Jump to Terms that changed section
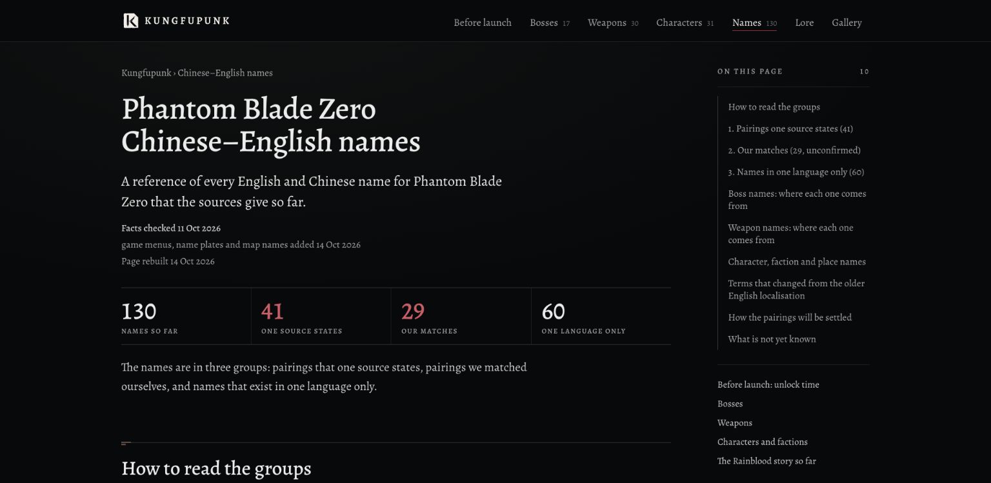The width and height of the screenshot is (991, 483). pyautogui.click(x=796, y=290)
